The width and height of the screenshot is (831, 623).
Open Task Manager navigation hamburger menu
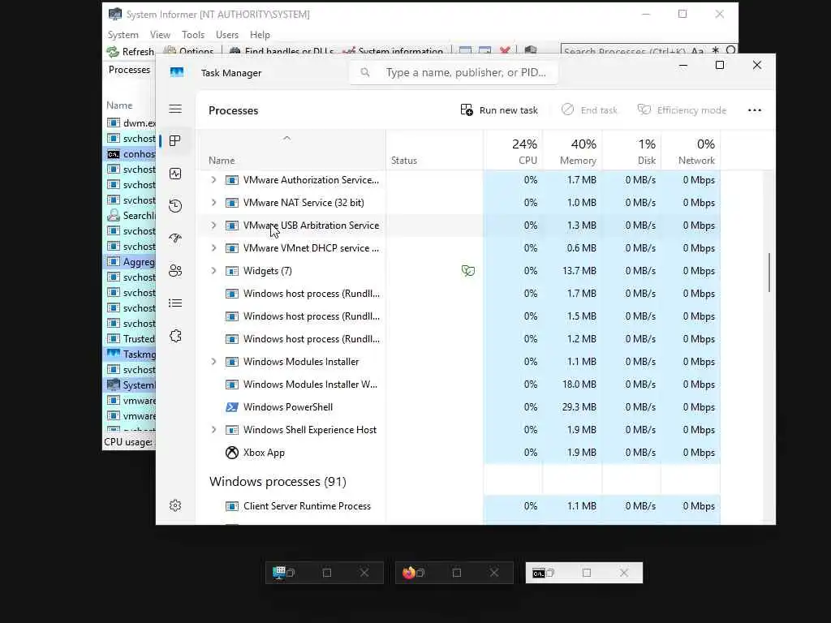(x=175, y=110)
